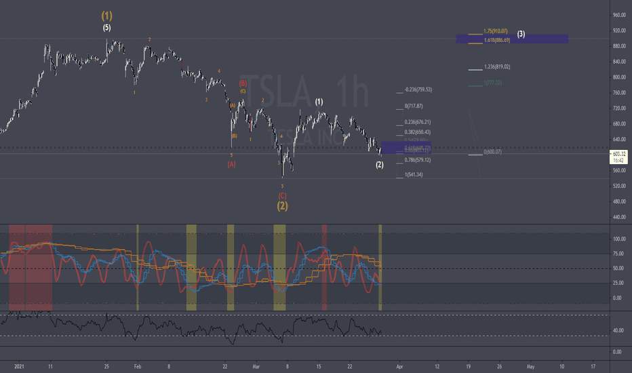
Task: Click the red (C) wave label above gold (2)
Action: [282, 196]
